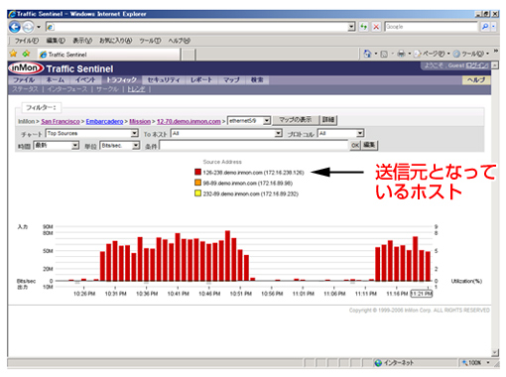Viewport: 506px width, 377px height.
Task: Click the Print icon in toolbar
Action: 401,54
